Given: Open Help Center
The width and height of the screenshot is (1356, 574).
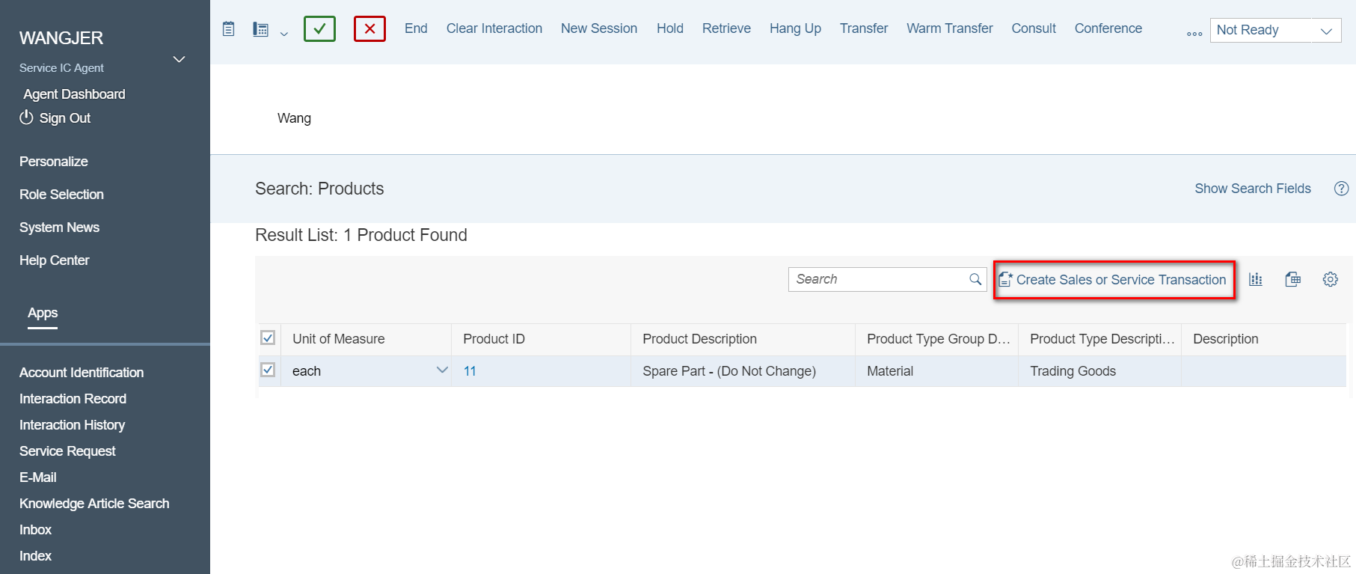Looking at the screenshot, I should [54, 260].
